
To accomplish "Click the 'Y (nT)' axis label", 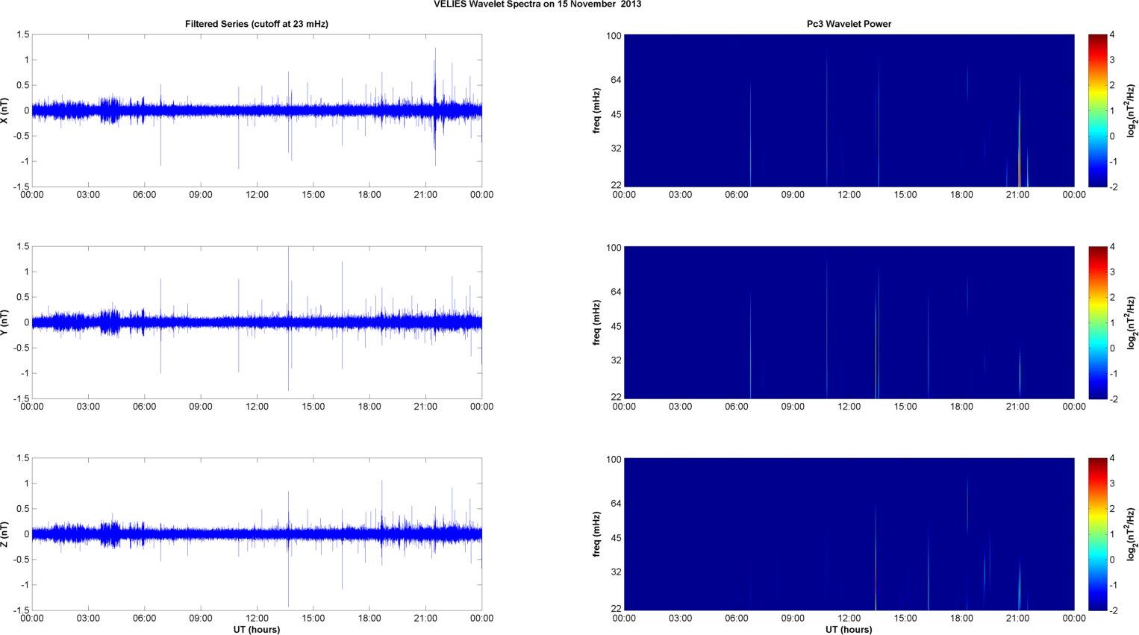I will click(x=5, y=322).
